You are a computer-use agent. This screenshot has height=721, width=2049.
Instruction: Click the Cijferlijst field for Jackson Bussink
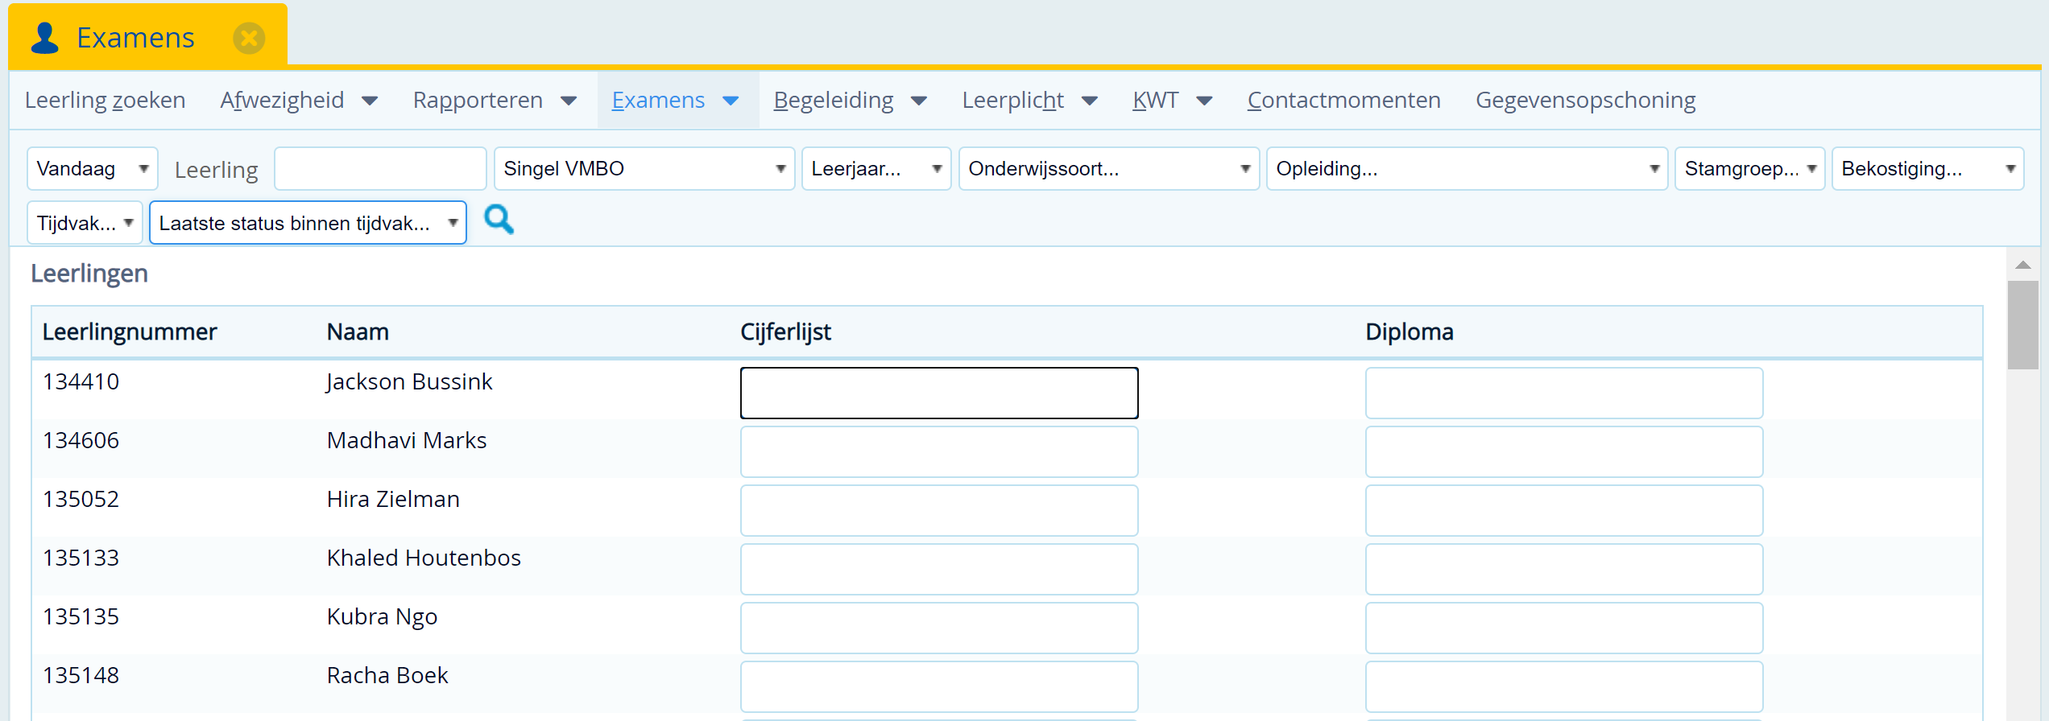tap(939, 393)
